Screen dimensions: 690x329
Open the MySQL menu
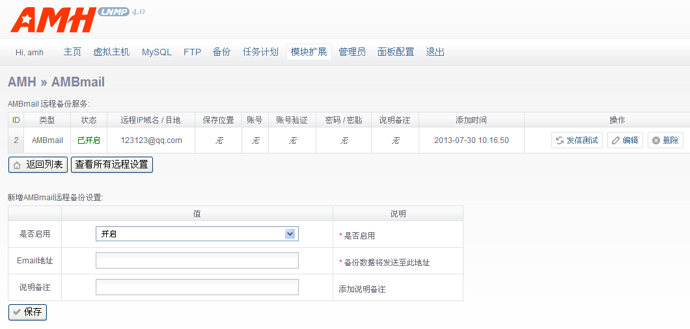pyautogui.click(x=157, y=52)
